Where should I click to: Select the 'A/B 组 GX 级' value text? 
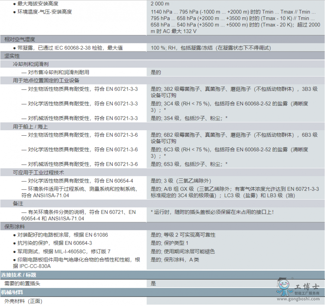235,192
